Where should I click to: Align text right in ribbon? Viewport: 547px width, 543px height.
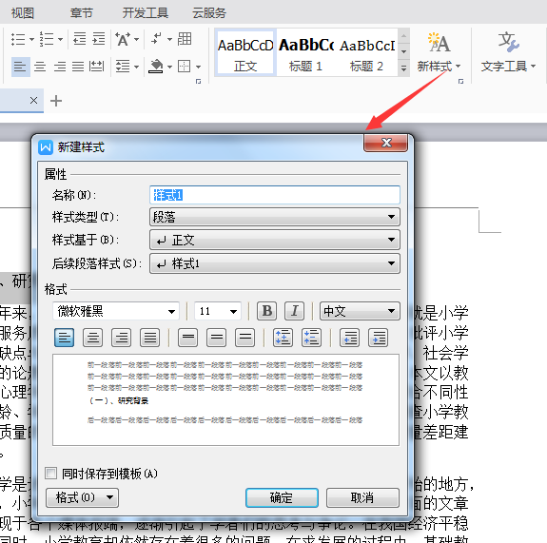(60, 67)
